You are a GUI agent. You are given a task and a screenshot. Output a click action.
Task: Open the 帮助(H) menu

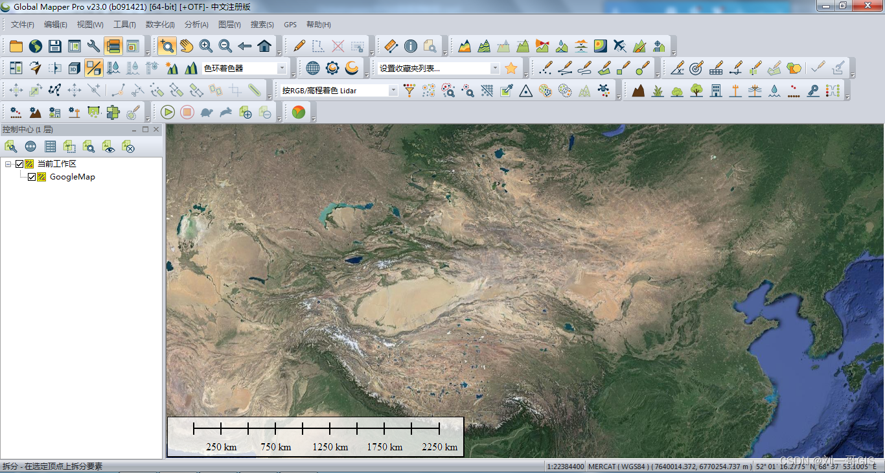[x=318, y=25]
